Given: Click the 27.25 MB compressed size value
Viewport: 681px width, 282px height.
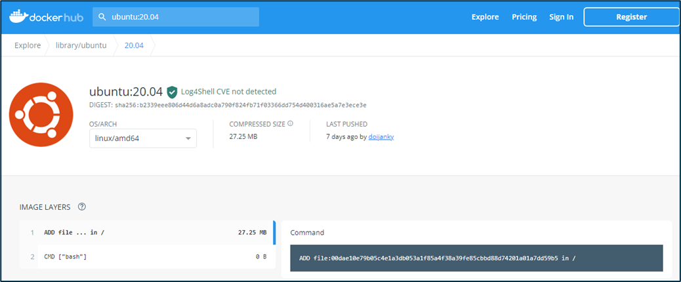Looking at the screenshot, I should (243, 136).
